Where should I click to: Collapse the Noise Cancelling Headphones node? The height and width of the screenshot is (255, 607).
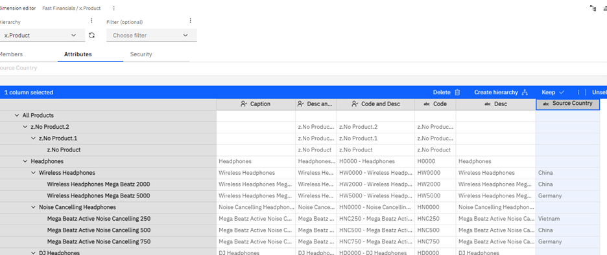33,207
